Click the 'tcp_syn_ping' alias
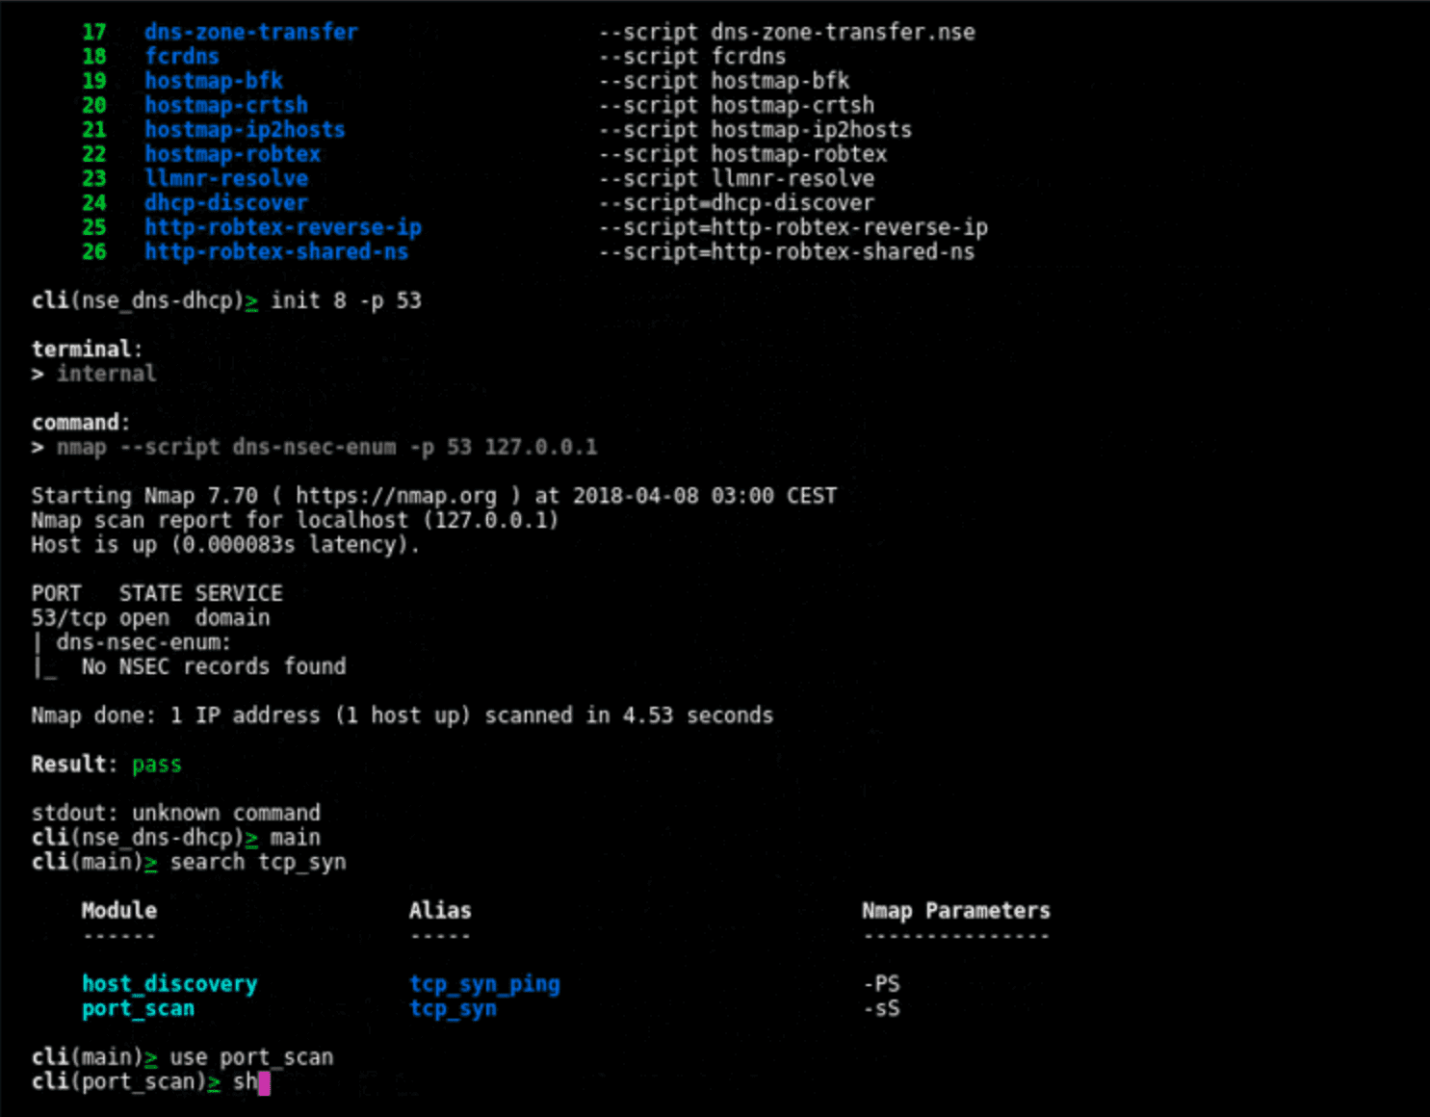 click(484, 984)
